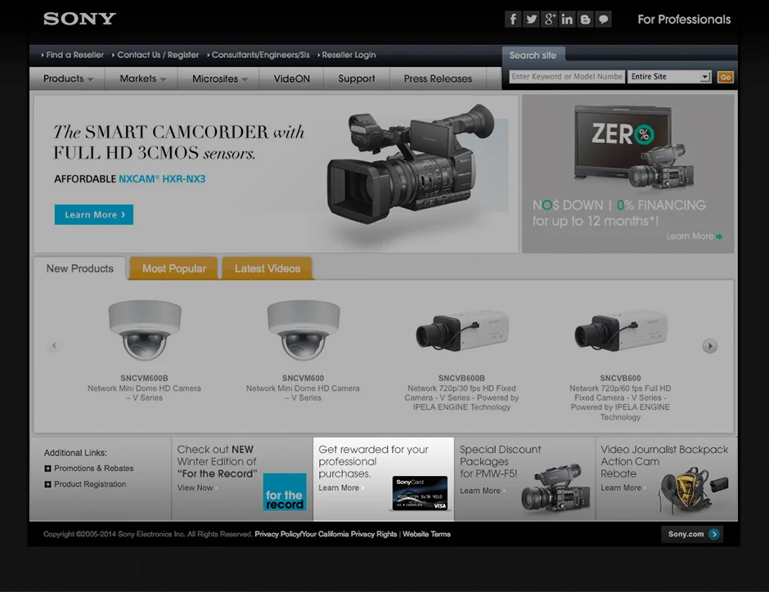Open Sony's Twitter page icon
769x592 pixels.
click(531, 19)
